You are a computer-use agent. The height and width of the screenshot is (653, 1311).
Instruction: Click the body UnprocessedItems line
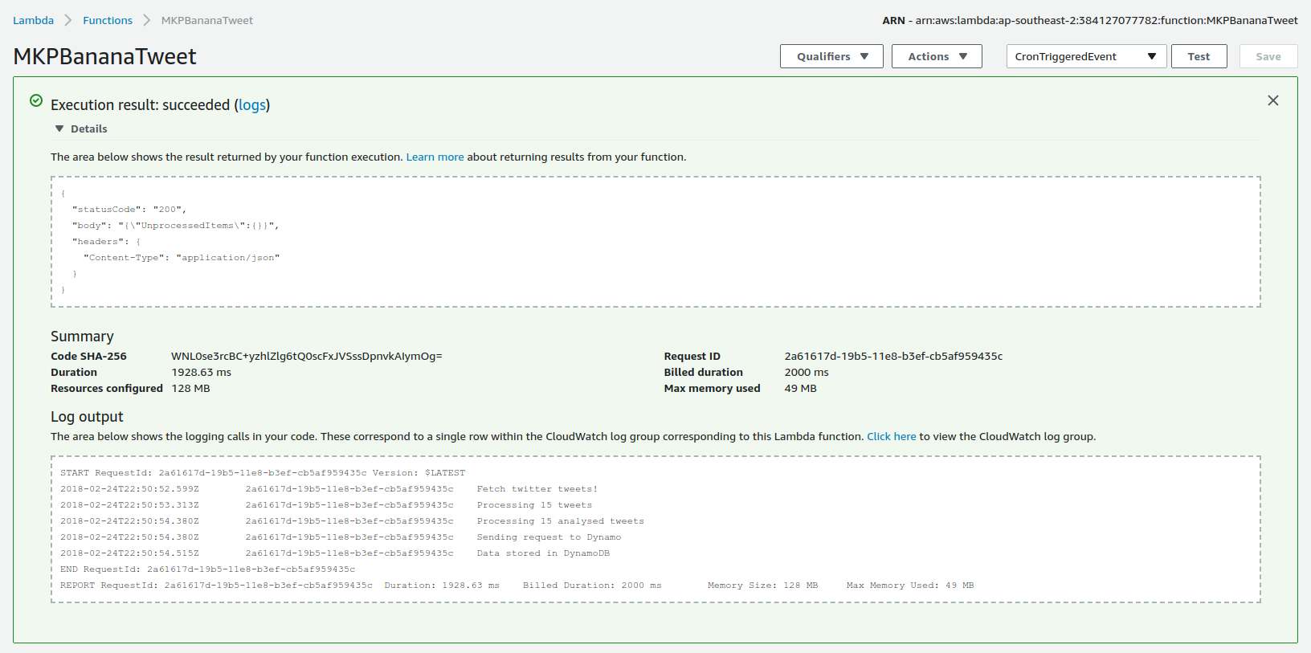point(175,226)
